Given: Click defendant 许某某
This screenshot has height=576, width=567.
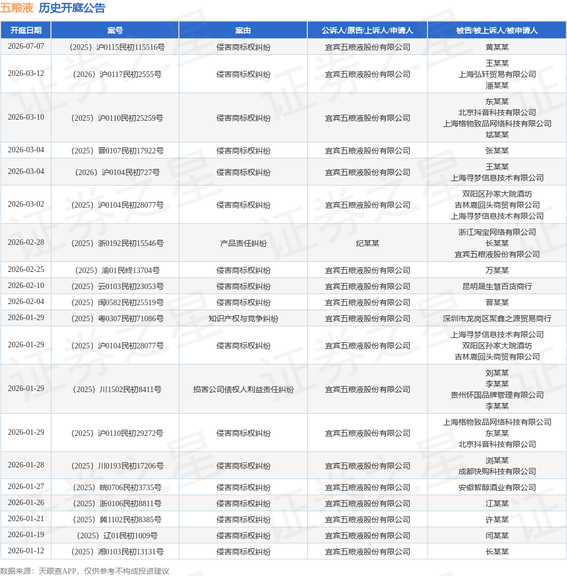Looking at the screenshot, I should [497, 520].
